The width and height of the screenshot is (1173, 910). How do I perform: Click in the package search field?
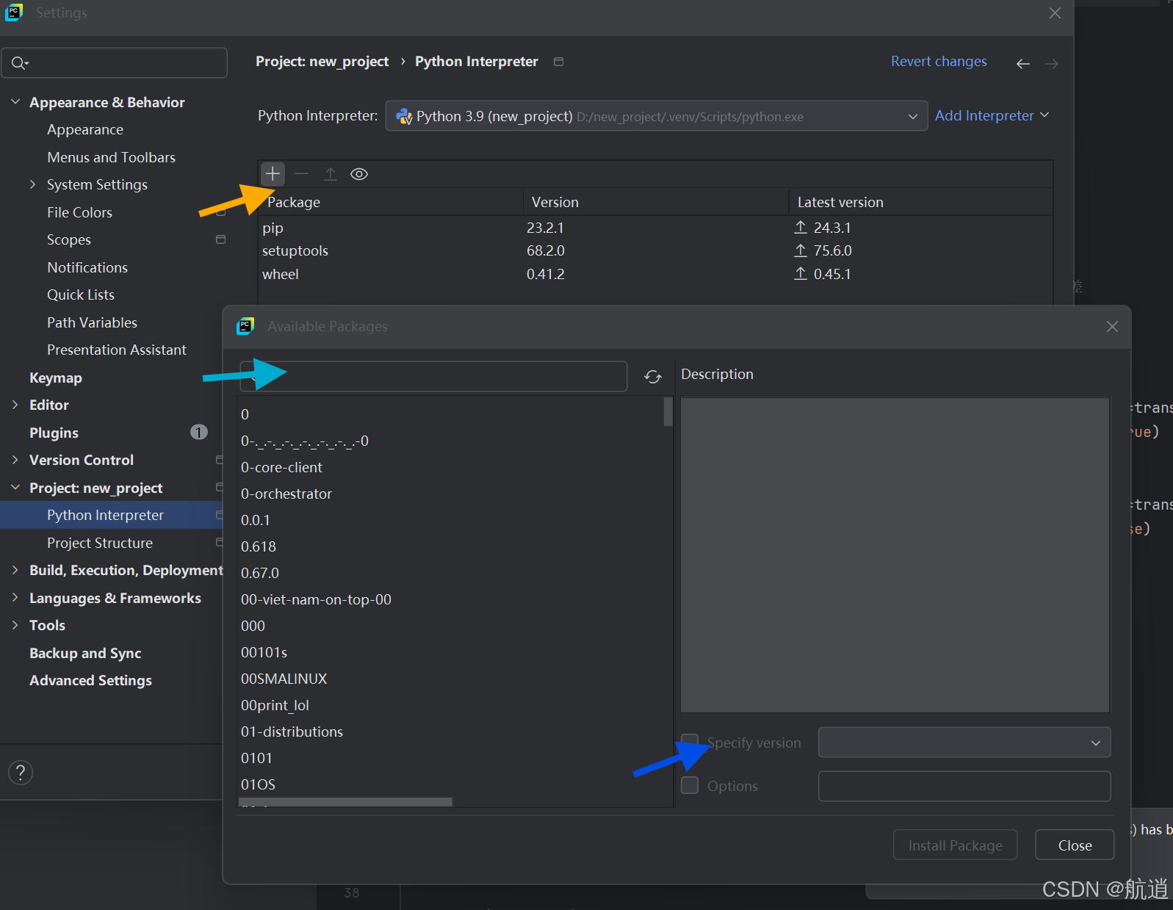pyautogui.click(x=433, y=376)
